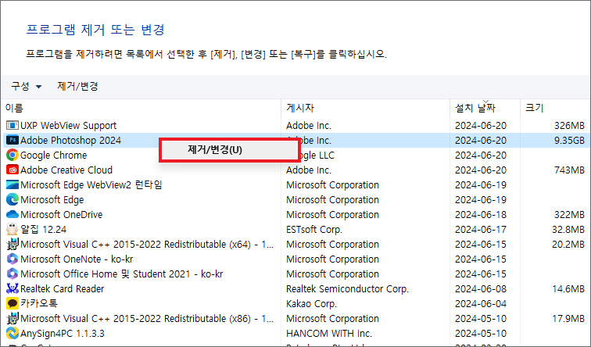
Task: Click the AnySign4PC icon
Action: click(13, 333)
